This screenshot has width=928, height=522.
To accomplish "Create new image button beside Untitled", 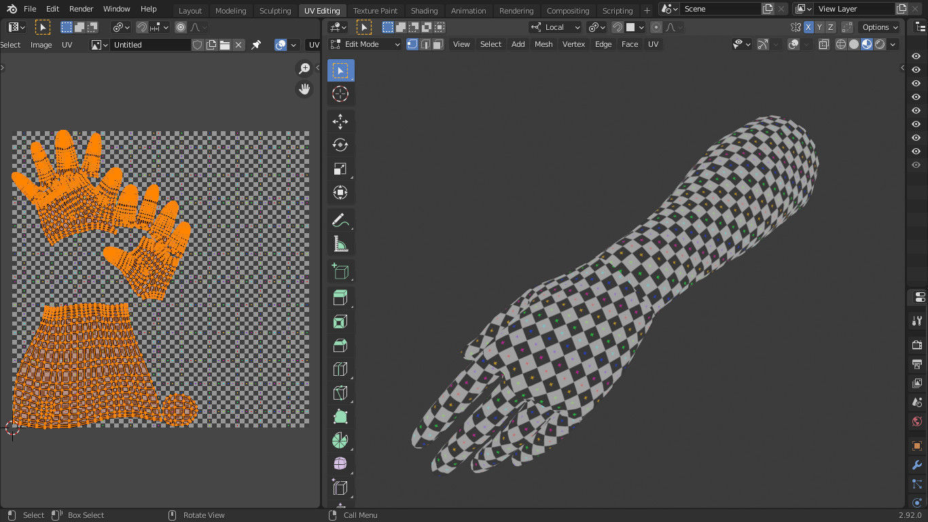I will point(211,45).
